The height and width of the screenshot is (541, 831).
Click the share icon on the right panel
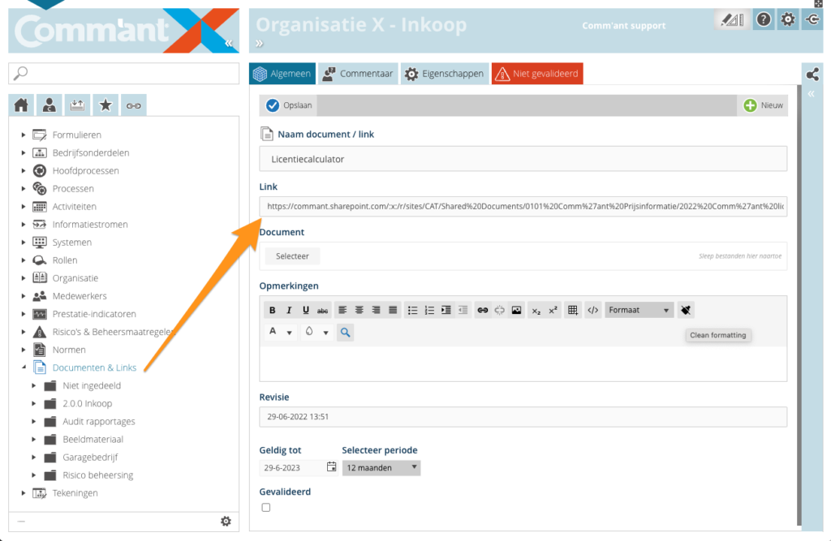pos(812,73)
